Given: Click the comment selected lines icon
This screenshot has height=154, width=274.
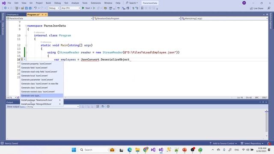Looking at the screenshot, I should pyautogui.click(x=133, y=8).
